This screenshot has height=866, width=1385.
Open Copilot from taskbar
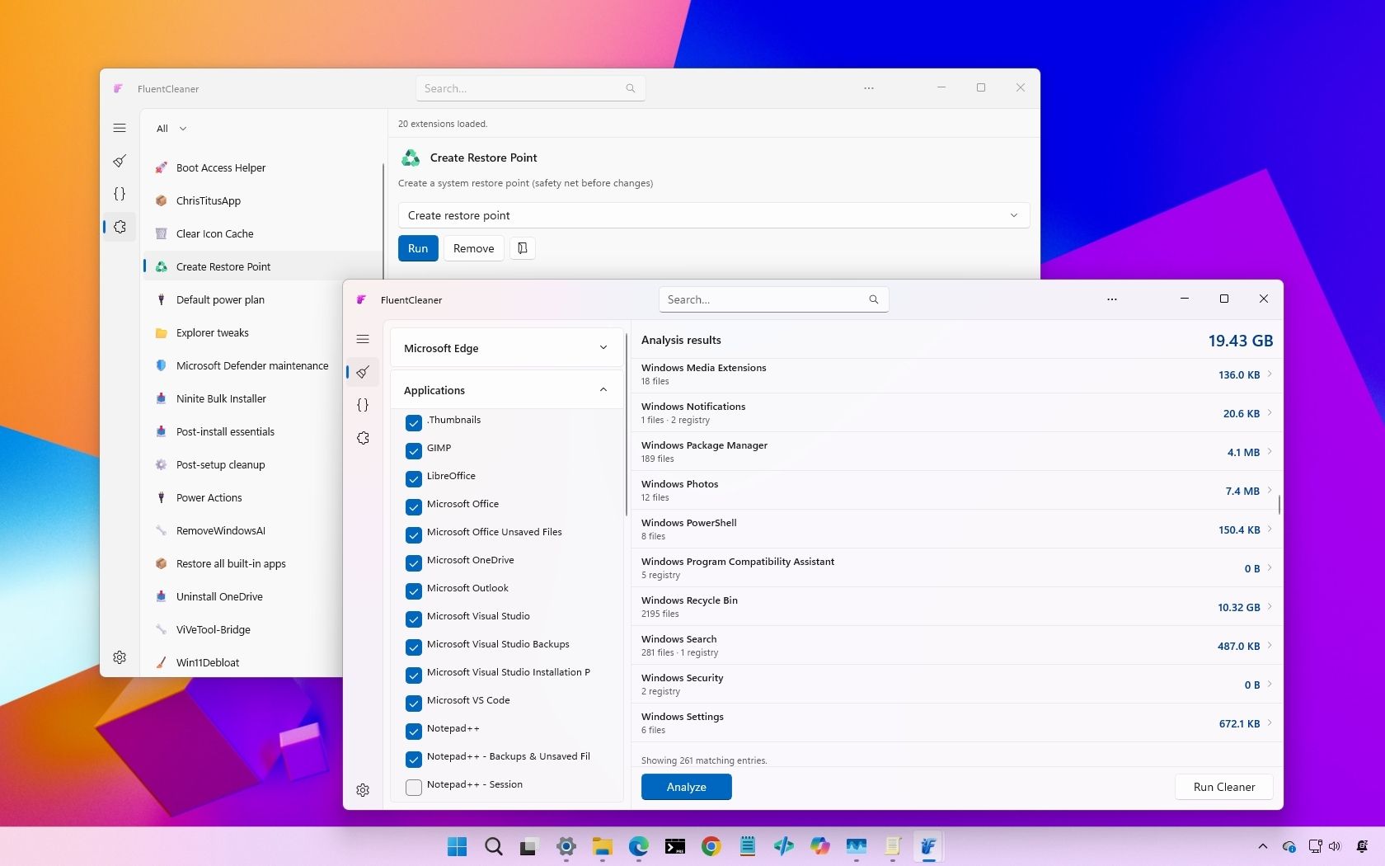pos(819,846)
